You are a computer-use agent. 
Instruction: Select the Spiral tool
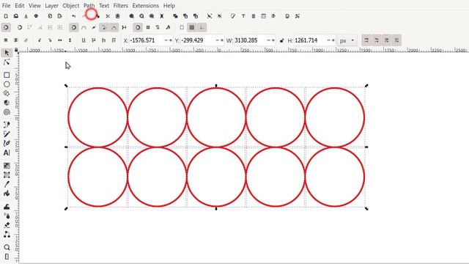7,112
